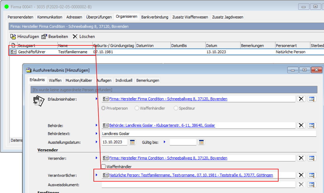Open the Zusatz Jagdwesen tab
324x193 pixels.
[x=227, y=17]
